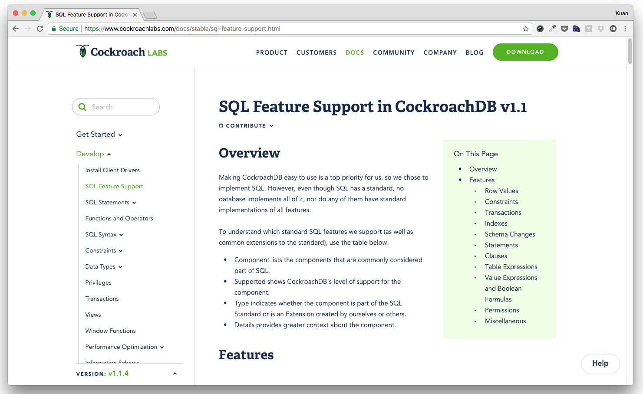This screenshot has height=394, width=643.
Task: Click the Pocket extension icon
Action: pos(564,29)
